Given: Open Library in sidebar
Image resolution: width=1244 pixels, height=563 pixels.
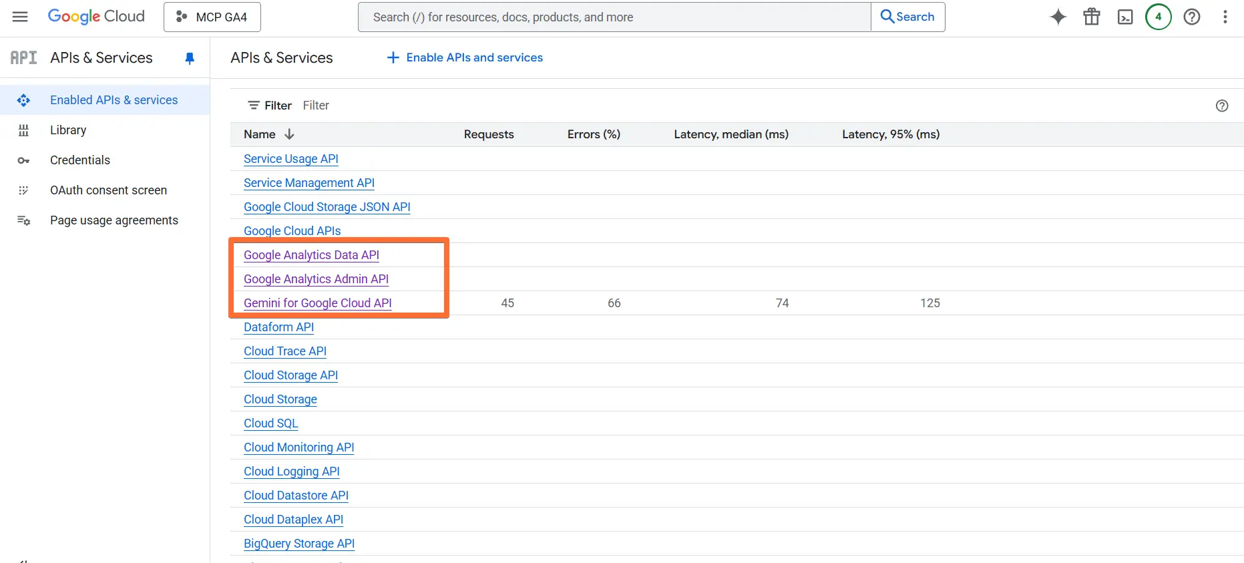Looking at the screenshot, I should (x=68, y=130).
